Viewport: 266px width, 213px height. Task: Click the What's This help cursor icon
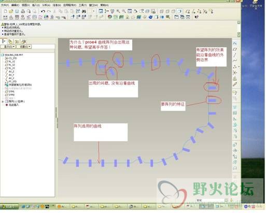[197, 17]
